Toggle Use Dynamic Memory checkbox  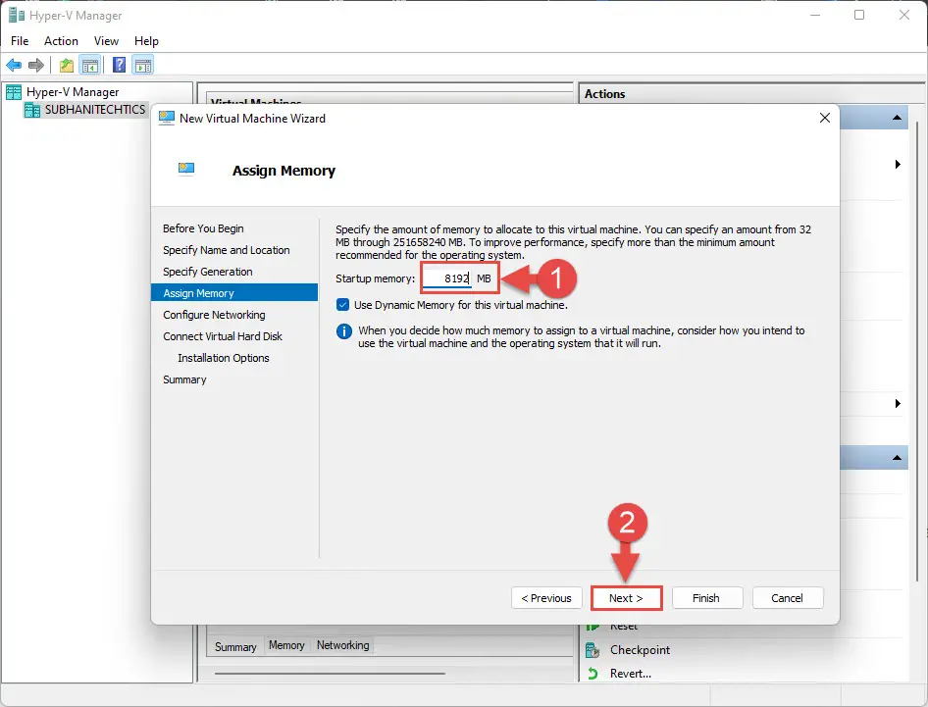click(342, 305)
